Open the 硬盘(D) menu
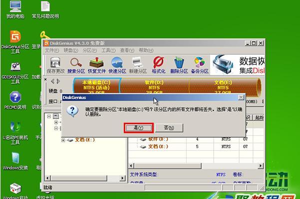 click(x=71, y=50)
